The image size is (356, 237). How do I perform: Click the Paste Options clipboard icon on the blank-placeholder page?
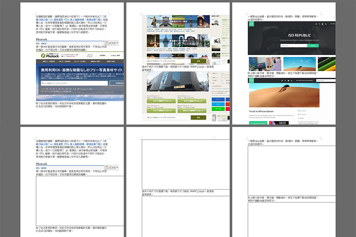(x=107, y=168)
